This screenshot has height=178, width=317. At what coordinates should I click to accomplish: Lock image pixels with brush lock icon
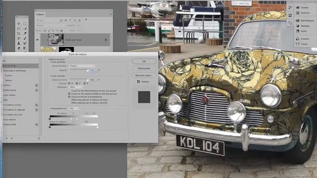[49, 31]
